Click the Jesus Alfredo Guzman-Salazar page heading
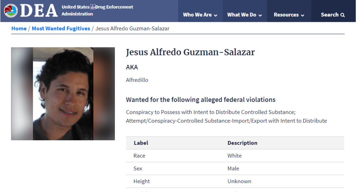This screenshot has width=361, height=192. click(190, 52)
